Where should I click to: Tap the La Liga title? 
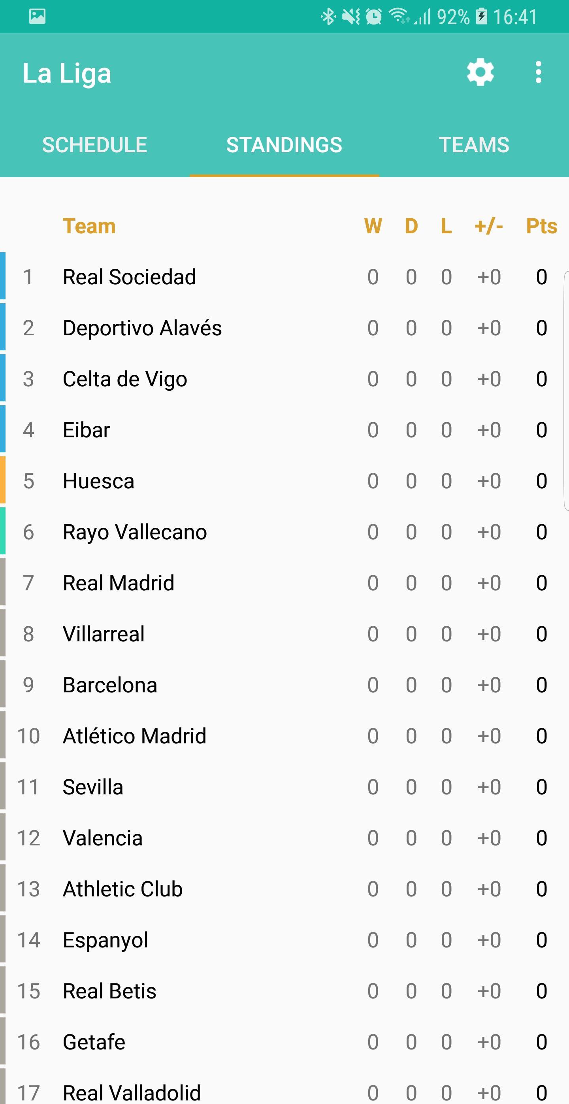(x=67, y=73)
